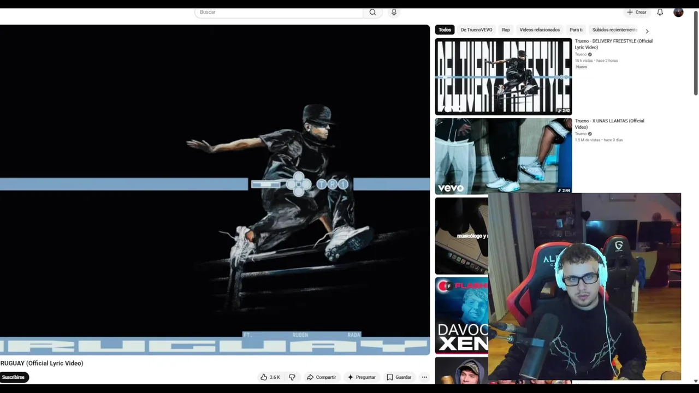Screen dimensions: 699x393
Task: Start voice search with microphone icon
Action: [394, 12]
